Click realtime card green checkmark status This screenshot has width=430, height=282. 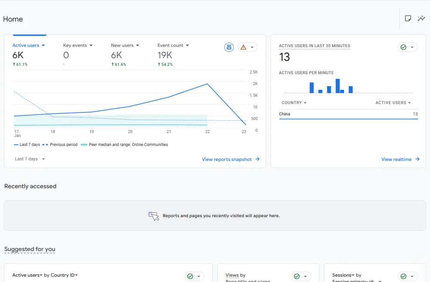pyautogui.click(x=407, y=47)
